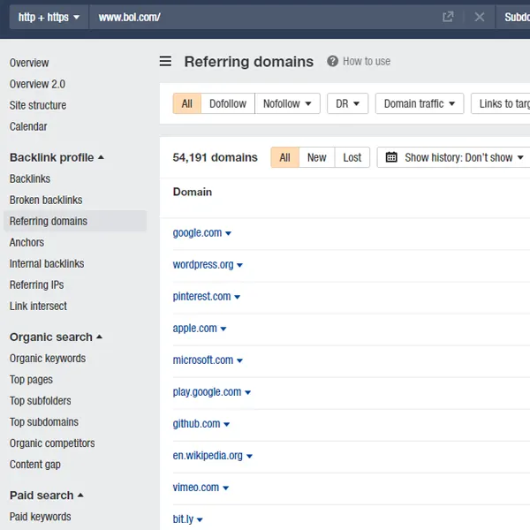Screen dimensions: 530x530
Task: Open Site structure report
Action: coord(38,105)
